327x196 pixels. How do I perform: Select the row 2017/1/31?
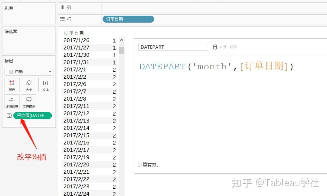point(89,62)
